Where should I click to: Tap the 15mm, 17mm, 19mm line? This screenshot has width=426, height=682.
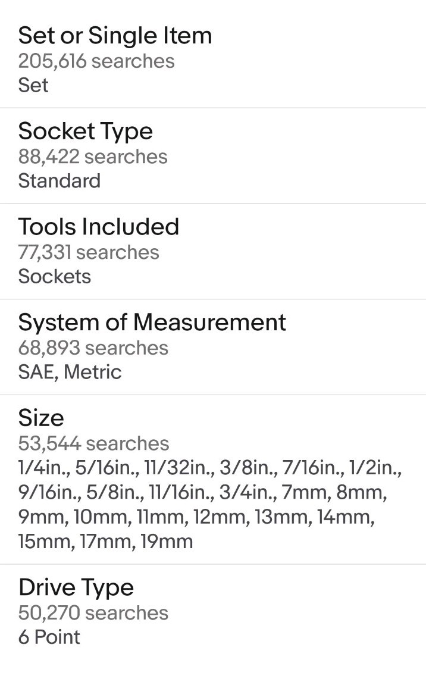[106, 542]
